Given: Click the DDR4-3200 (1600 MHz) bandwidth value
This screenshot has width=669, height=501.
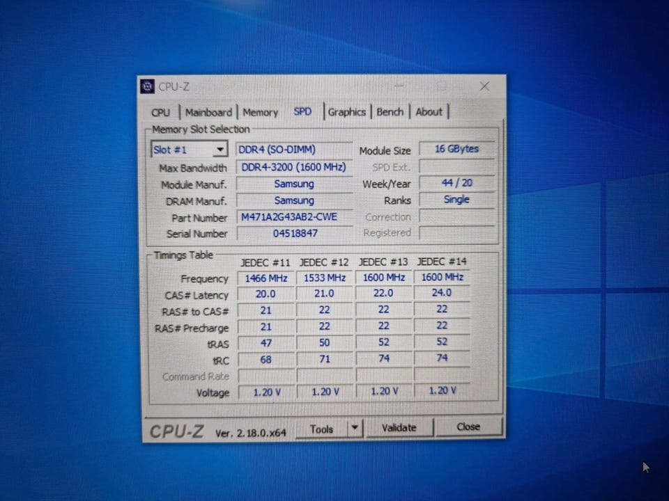Looking at the screenshot, I should click(x=294, y=167).
